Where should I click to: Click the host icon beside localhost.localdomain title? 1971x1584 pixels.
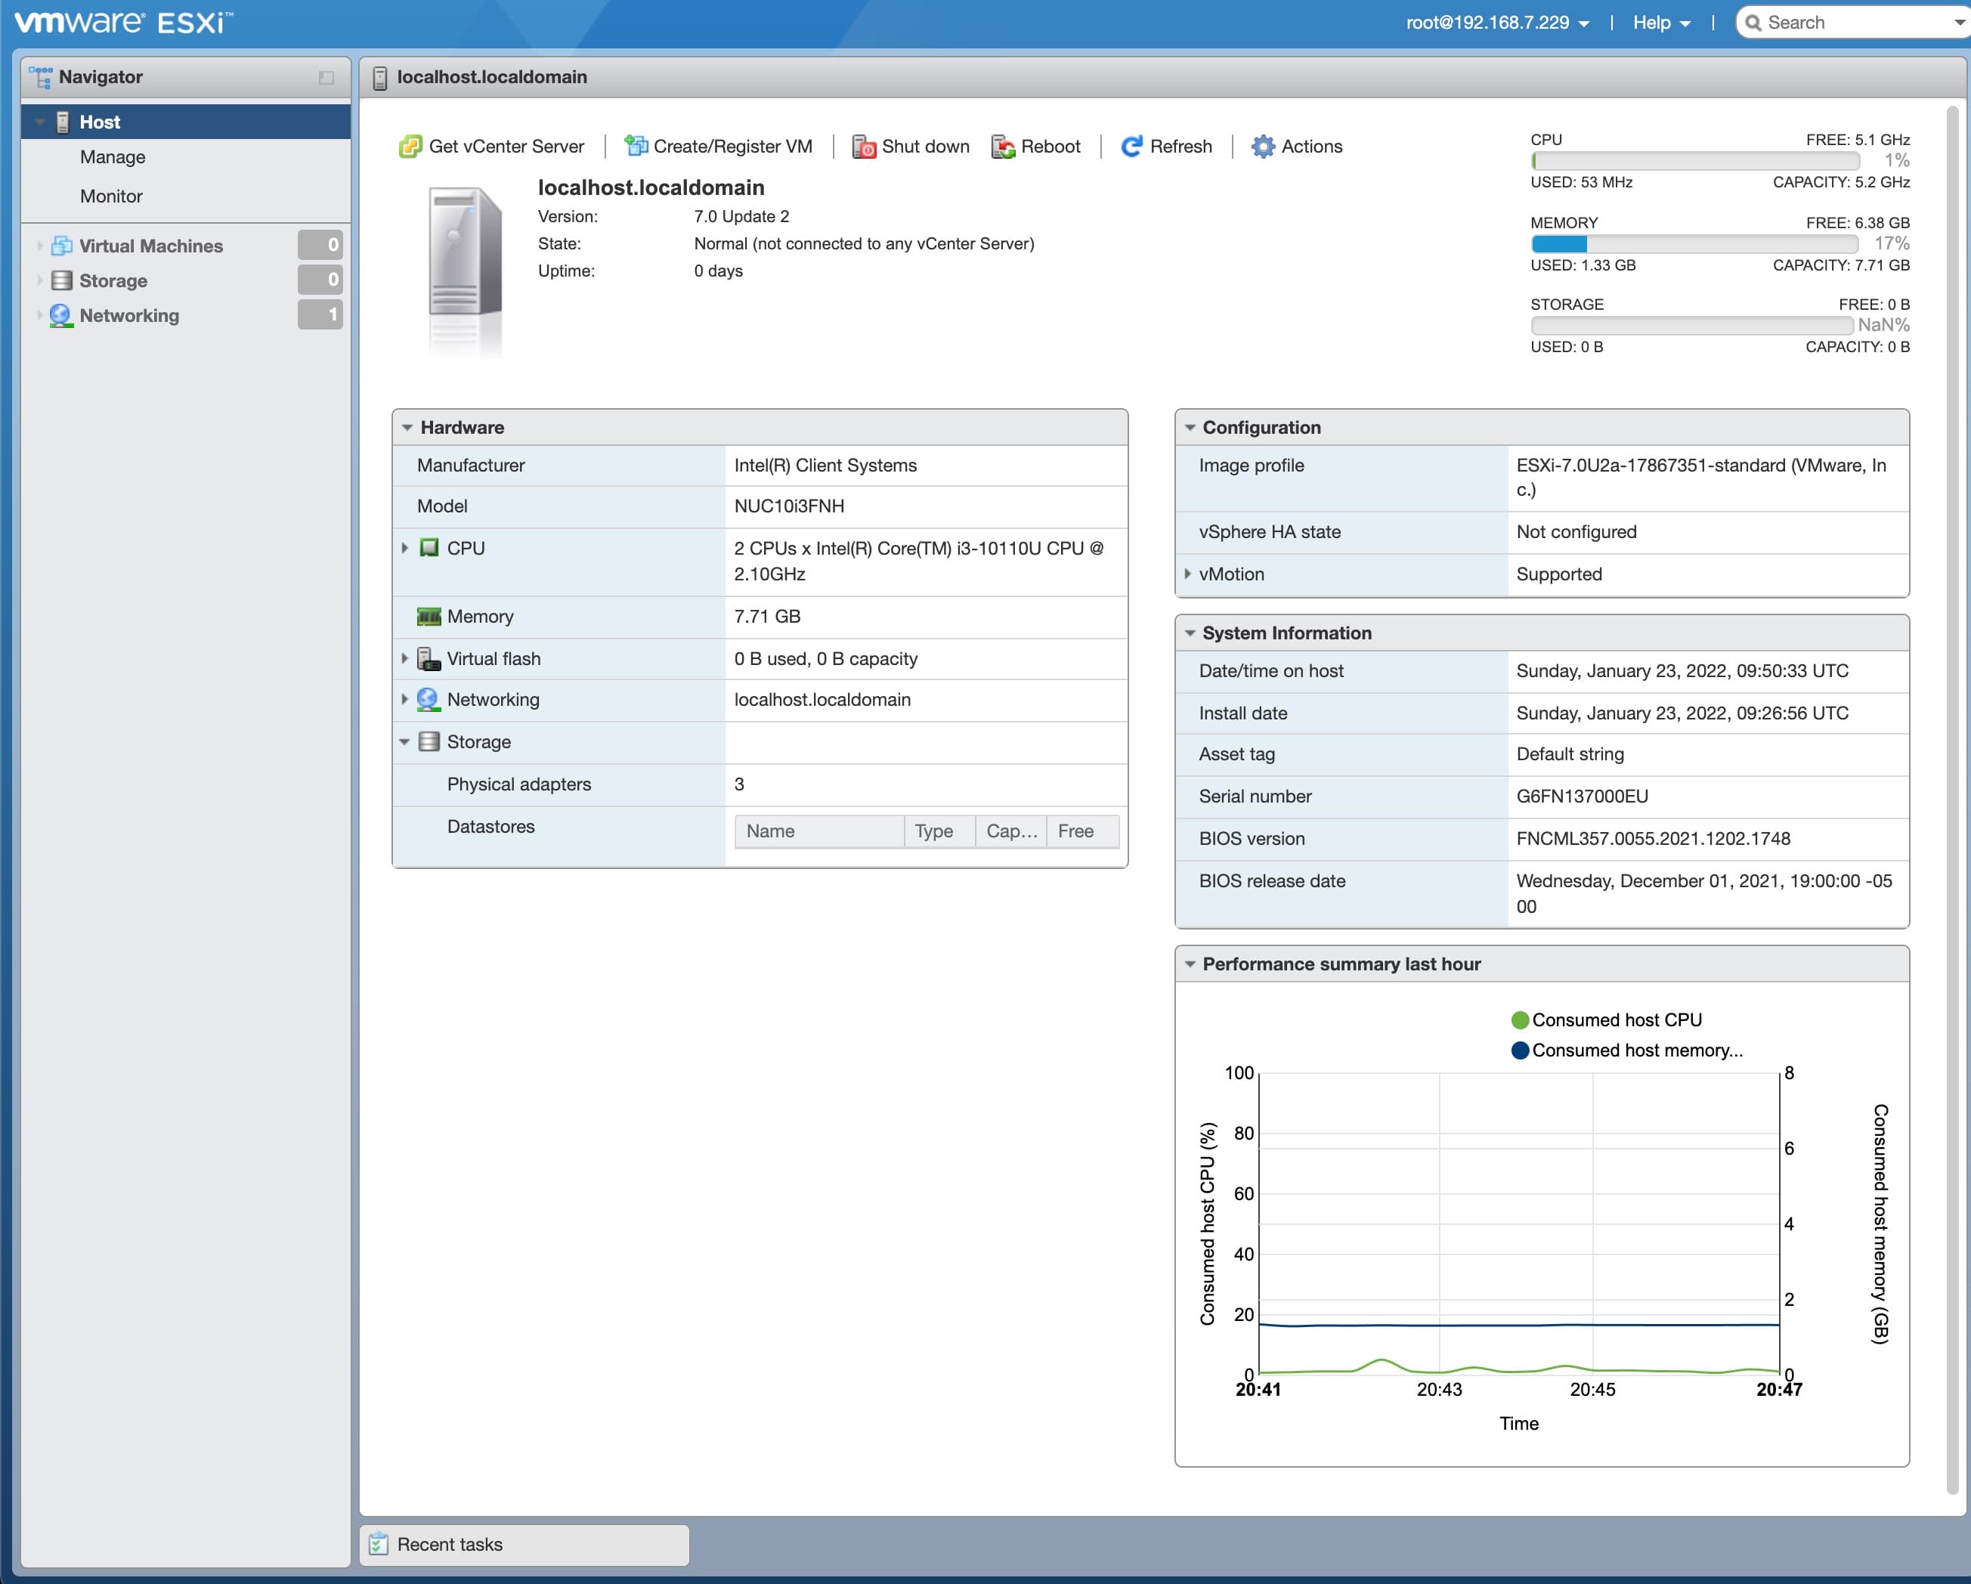[x=379, y=78]
